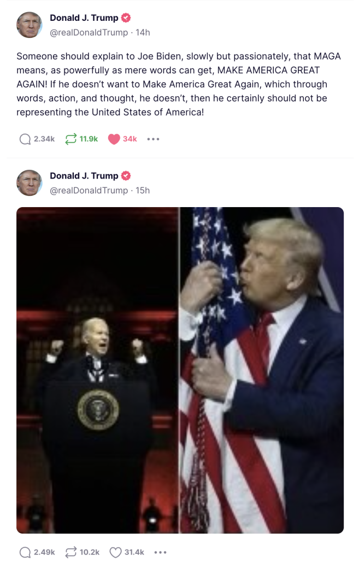Click the second post's profile avatar
The height and width of the screenshot is (561, 359).
click(30, 183)
